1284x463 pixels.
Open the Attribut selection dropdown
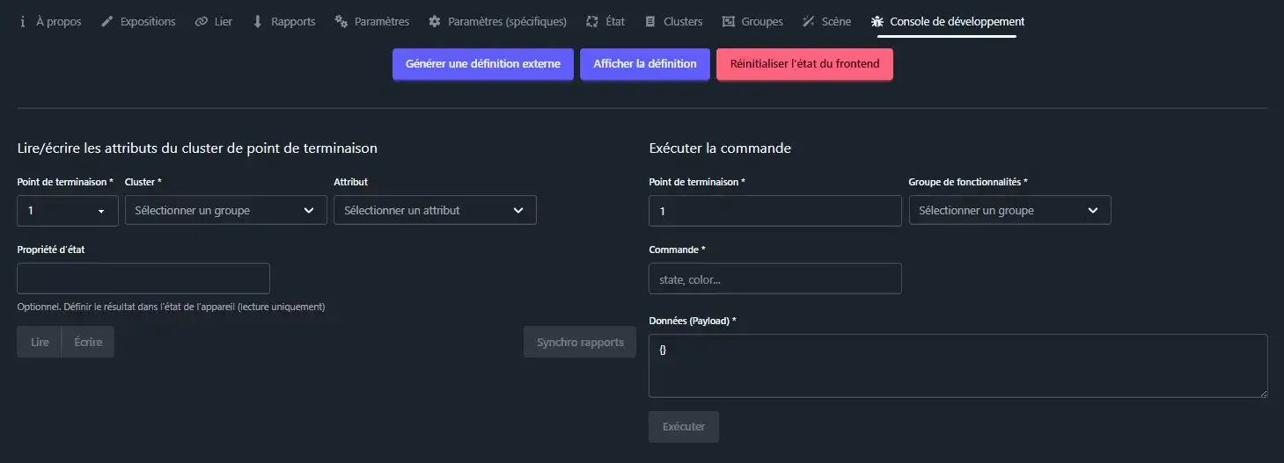tap(435, 210)
